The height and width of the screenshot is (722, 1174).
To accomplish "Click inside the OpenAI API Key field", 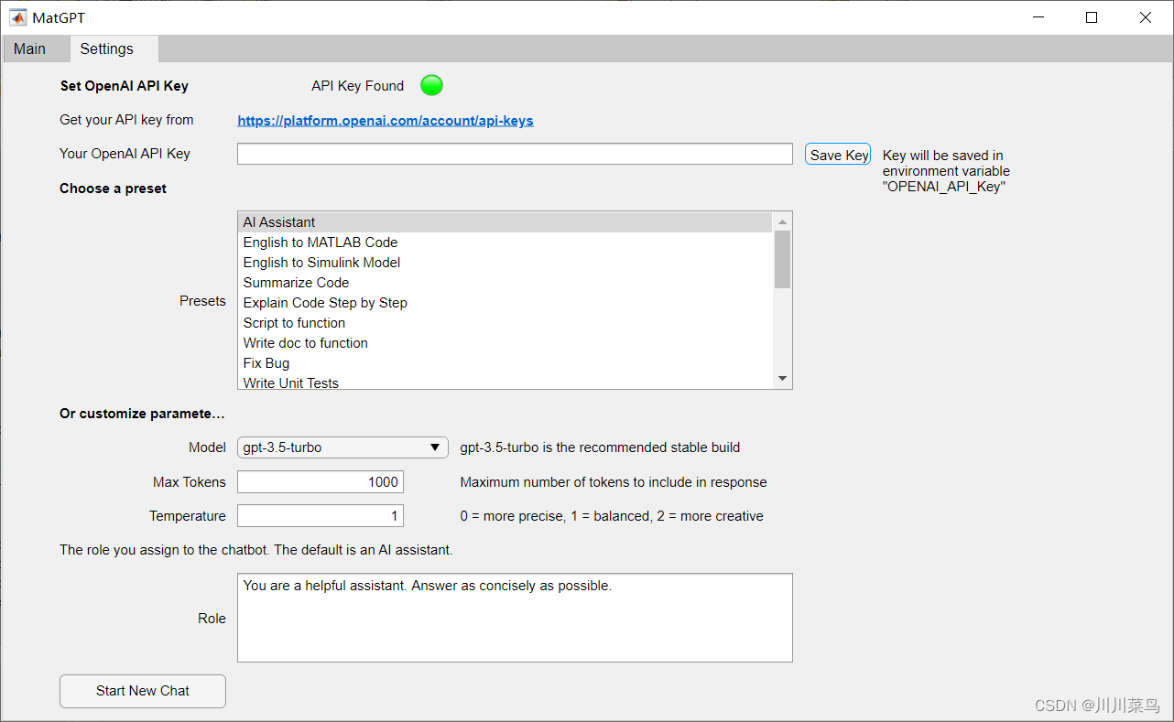I will coord(515,153).
